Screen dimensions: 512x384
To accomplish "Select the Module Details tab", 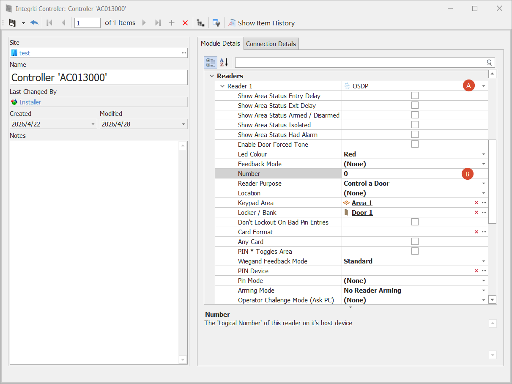I will coord(220,43).
